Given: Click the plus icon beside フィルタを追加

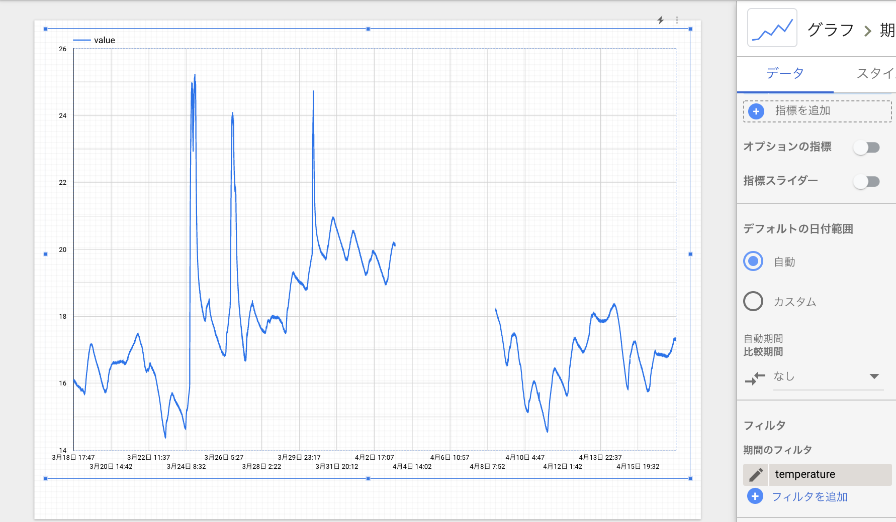Looking at the screenshot, I should pos(755,496).
